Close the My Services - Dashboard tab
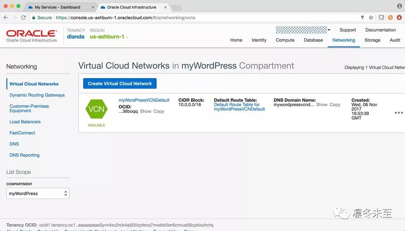 [x=93, y=7]
